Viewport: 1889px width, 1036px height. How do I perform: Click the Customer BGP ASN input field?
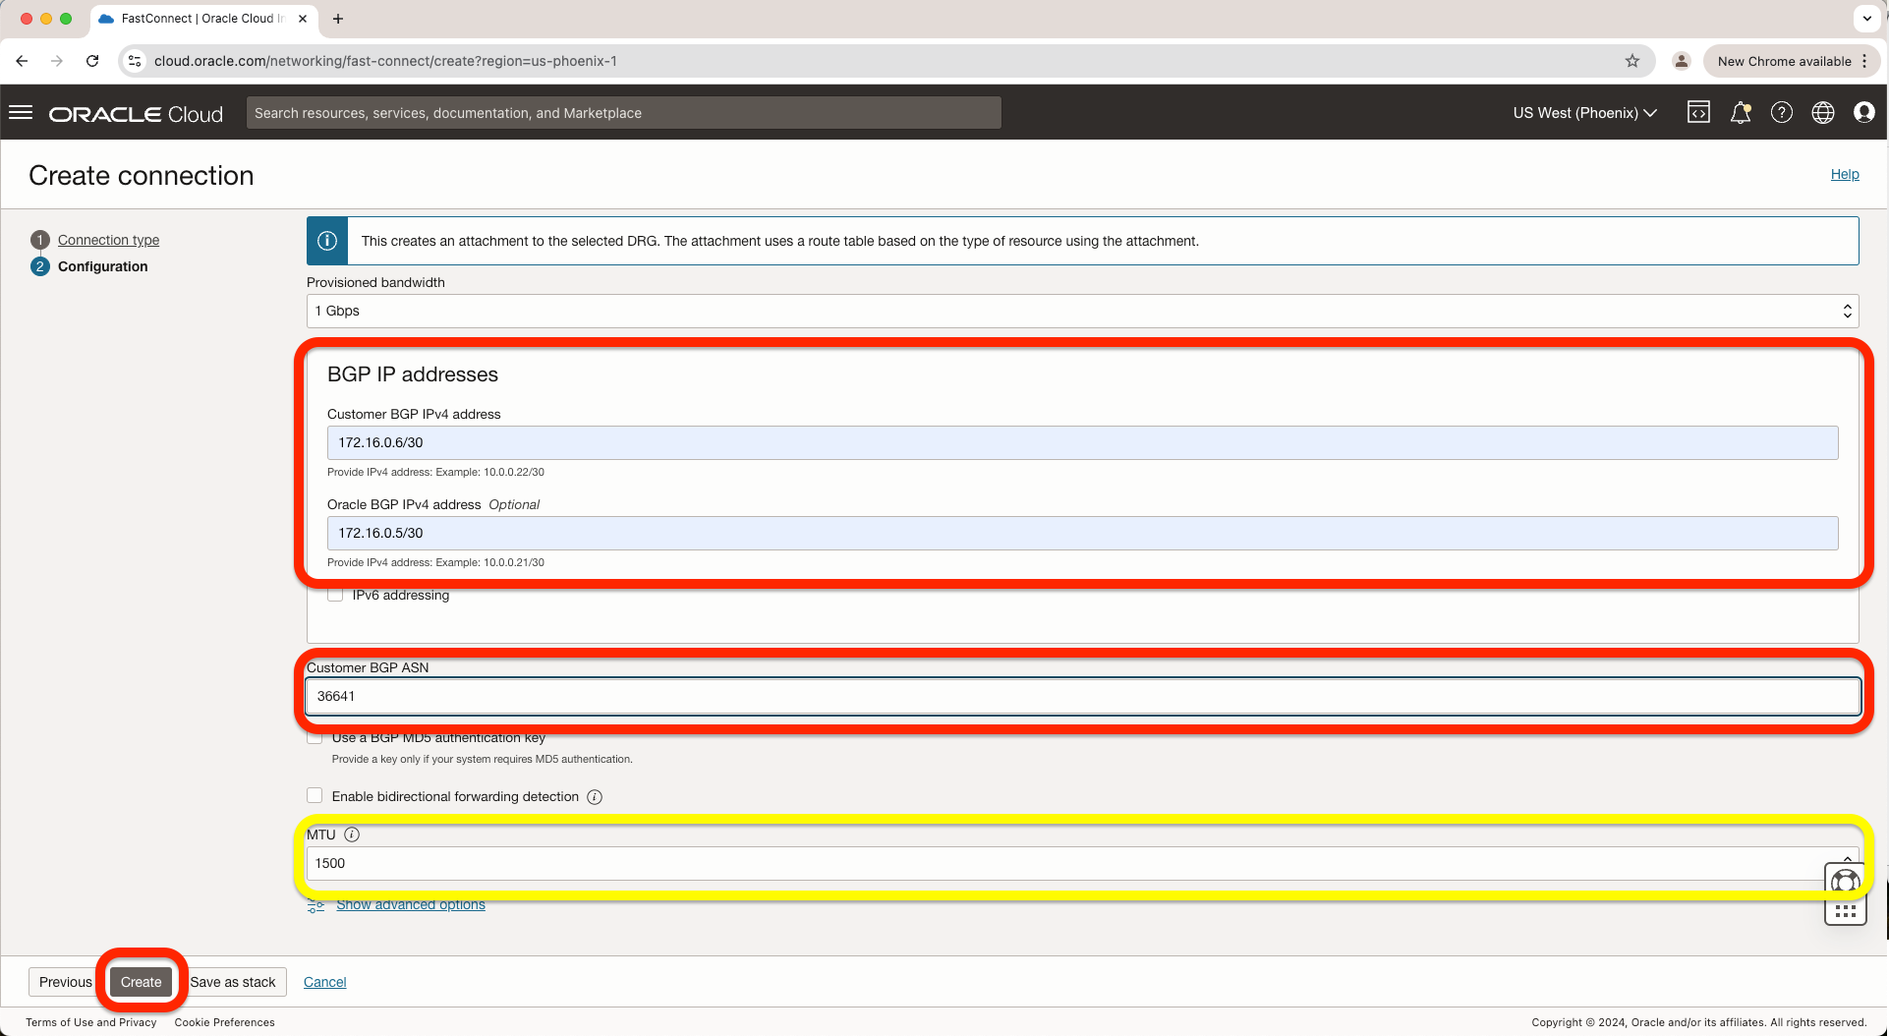1081,696
